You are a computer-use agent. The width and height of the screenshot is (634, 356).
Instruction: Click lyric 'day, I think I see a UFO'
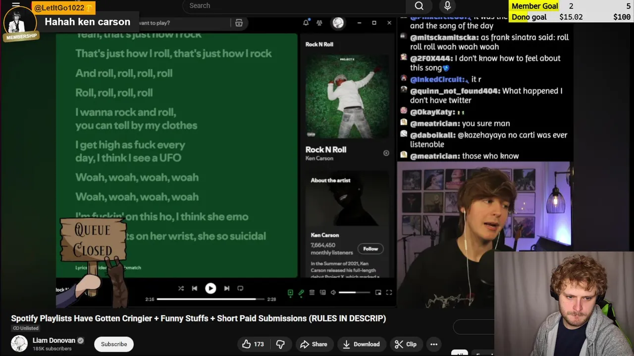click(x=128, y=158)
